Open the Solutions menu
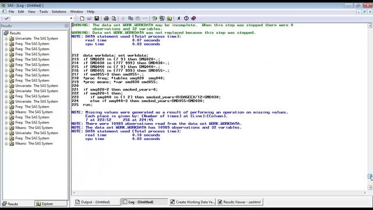 tap(59, 12)
